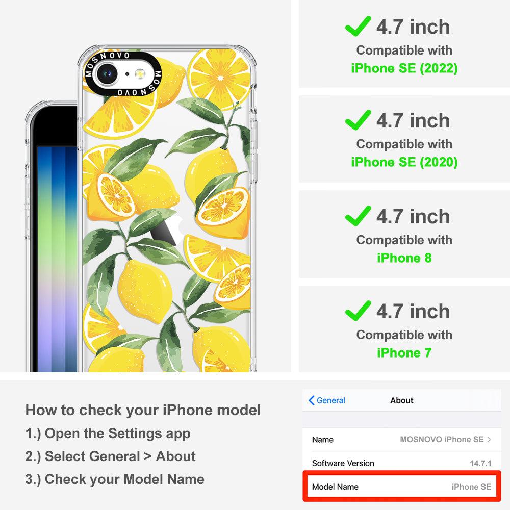The image size is (510, 510).
Task: Click the iPhone SE (2020) green text
Action: [404, 162]
